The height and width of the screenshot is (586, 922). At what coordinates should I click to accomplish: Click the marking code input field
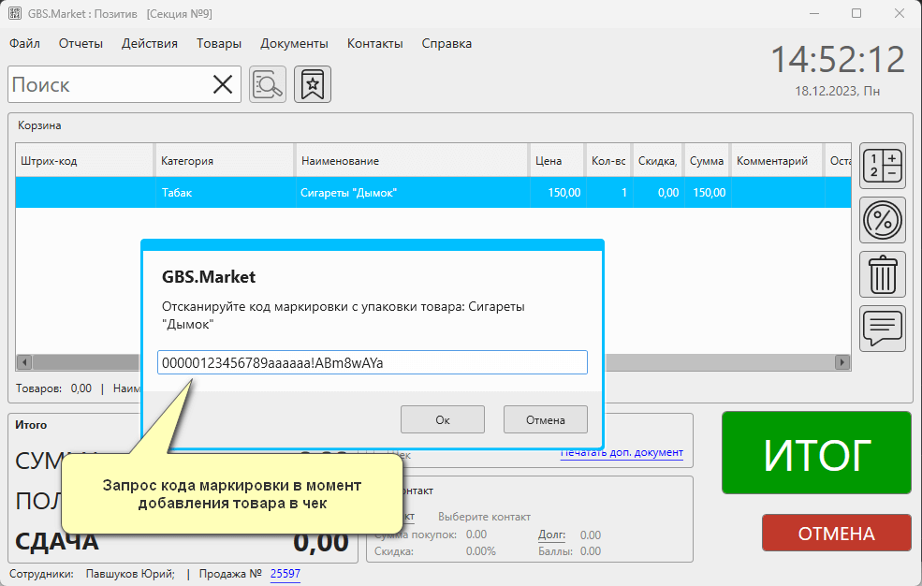click(372, 362)
